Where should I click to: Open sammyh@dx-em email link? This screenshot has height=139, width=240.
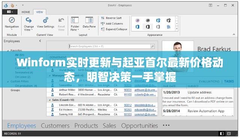pyautogui.click(x=145, y=114)
